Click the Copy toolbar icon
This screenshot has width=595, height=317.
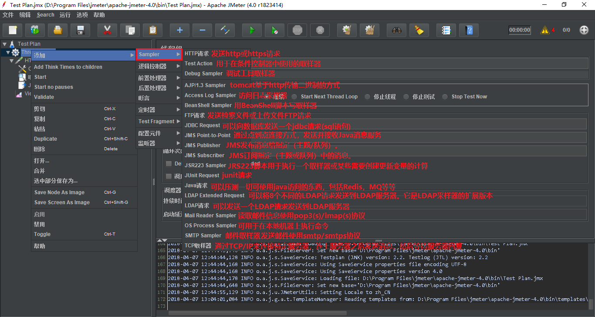click(130, 30)
